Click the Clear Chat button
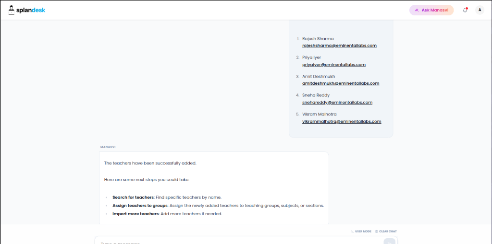 tap(386, 232)
